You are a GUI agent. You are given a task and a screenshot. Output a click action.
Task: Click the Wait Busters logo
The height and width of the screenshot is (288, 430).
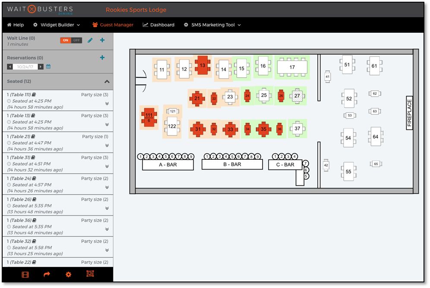tap(40, 9)
